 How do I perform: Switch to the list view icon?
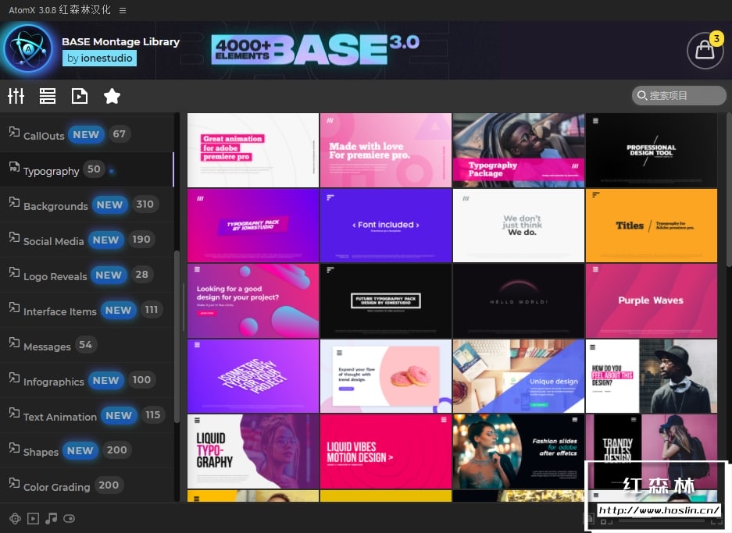pos(48,96)
